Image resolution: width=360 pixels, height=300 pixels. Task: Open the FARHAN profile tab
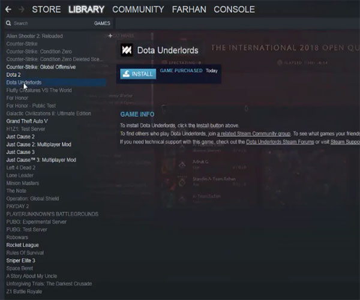189,10
